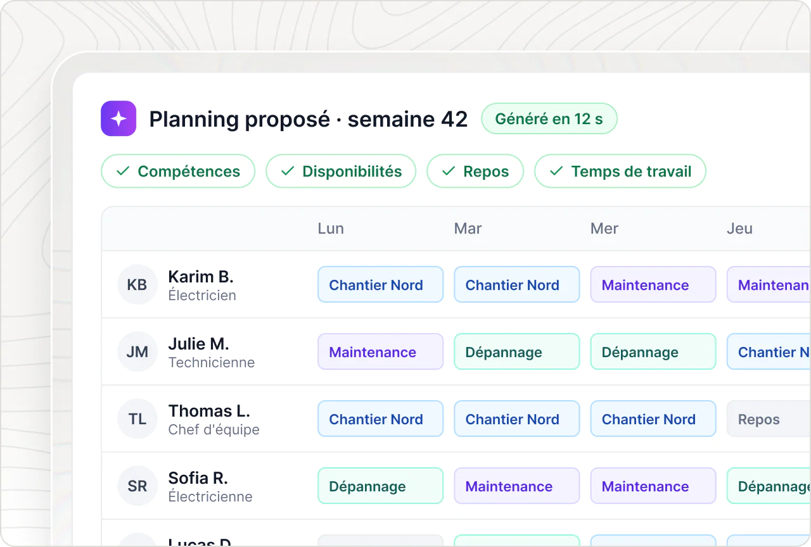Click the name Karim B.

(201, 277)
